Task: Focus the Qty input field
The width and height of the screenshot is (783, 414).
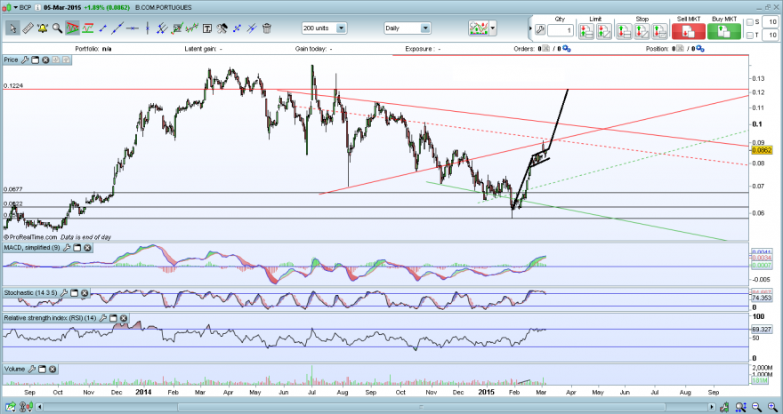Action: coord(561,30)
